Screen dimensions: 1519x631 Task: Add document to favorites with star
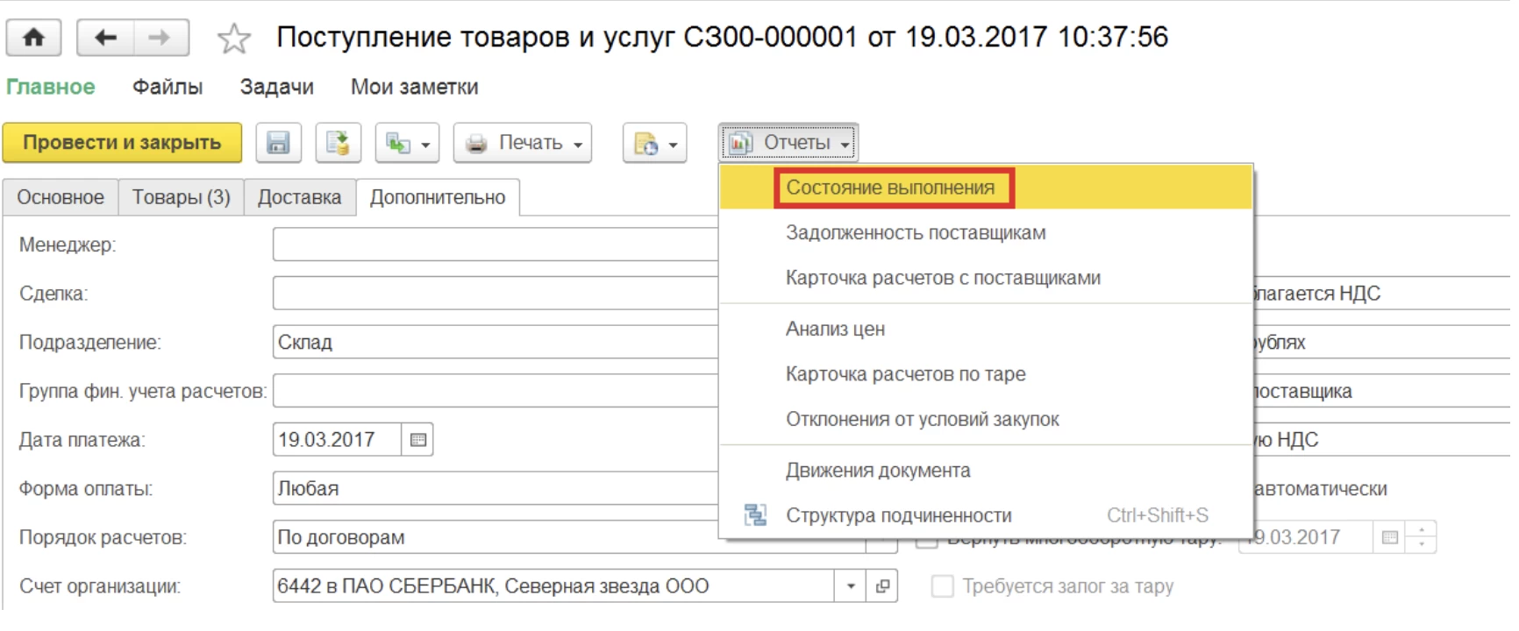point(233,39)
